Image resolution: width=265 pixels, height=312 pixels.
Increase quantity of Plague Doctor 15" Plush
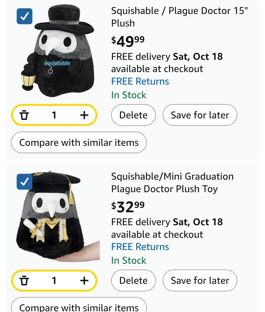pos(84,115)
